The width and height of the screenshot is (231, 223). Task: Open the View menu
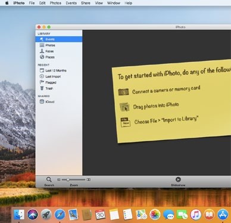[99, 3]
